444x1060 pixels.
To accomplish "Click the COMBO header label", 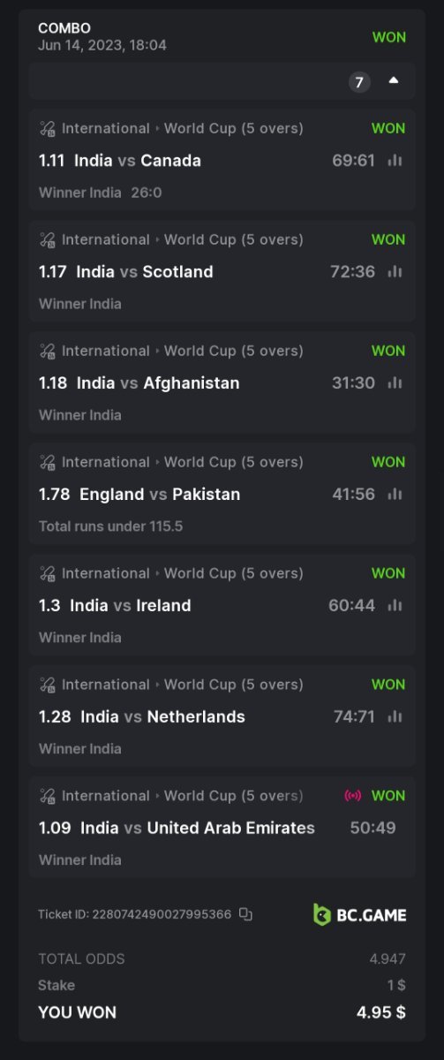I will click(64, 28).
